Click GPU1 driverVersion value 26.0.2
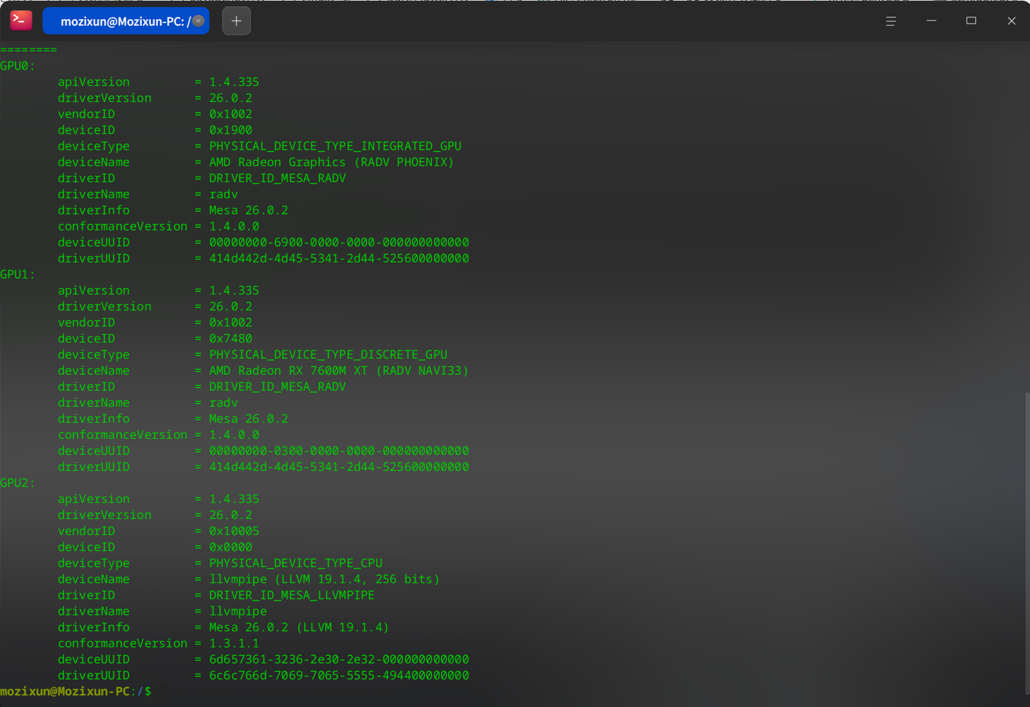 (x=230, y=307)
